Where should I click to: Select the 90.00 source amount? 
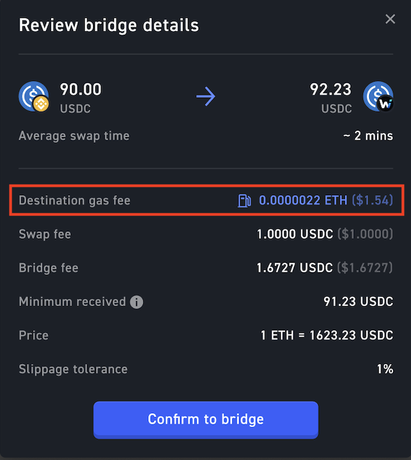[80, 90]
